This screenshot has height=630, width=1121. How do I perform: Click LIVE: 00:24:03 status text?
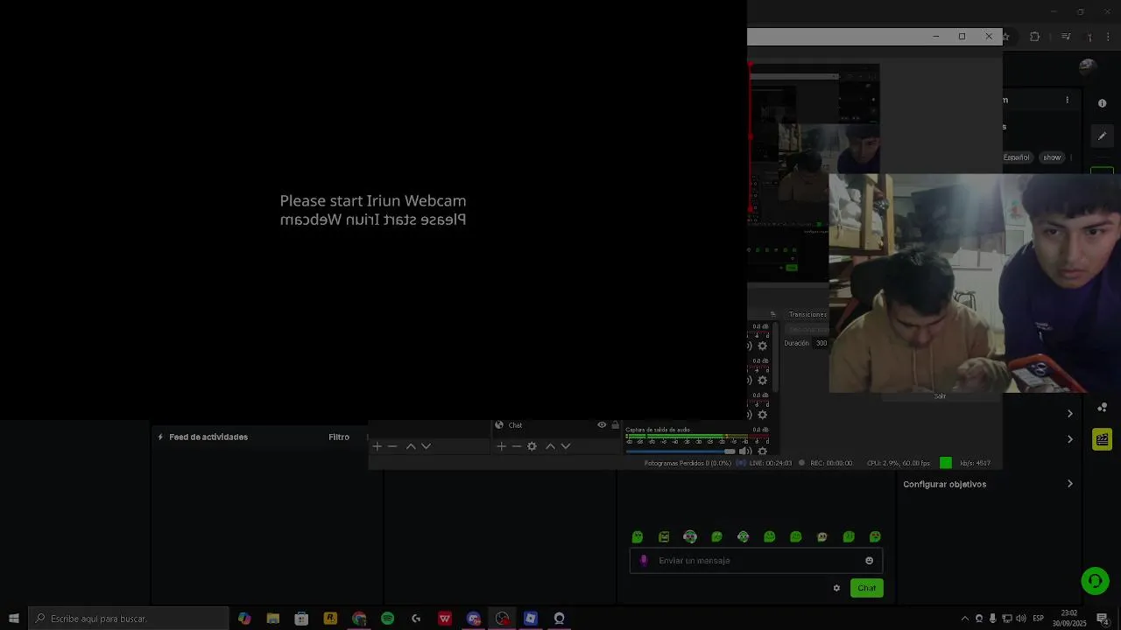point(771,463)
